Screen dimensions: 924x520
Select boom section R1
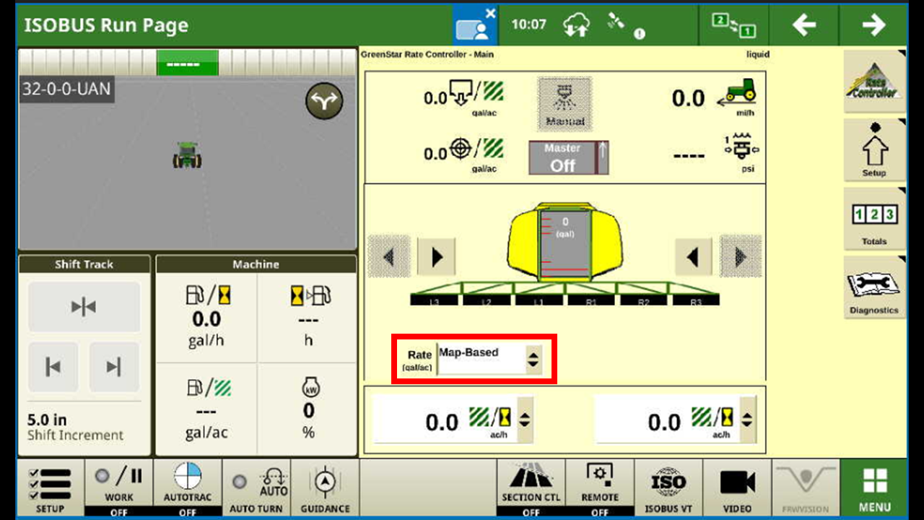[591, 300]
